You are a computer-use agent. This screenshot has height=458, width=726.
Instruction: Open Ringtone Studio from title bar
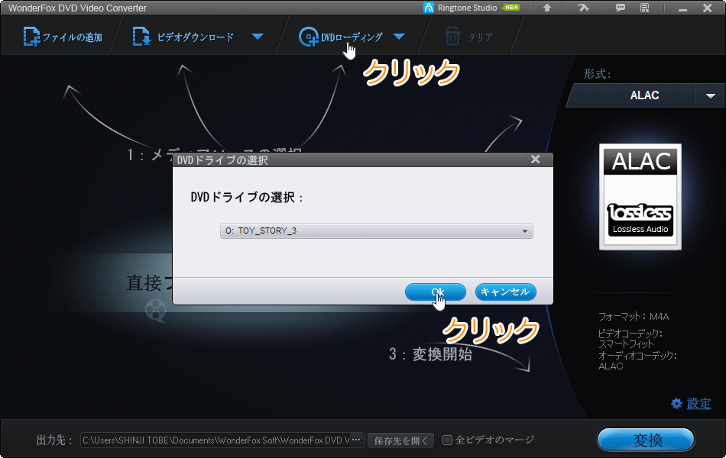tap(471, 8)
